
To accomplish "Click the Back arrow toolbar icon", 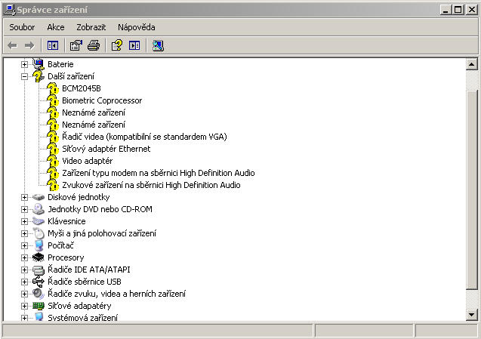I will (x=12, y=46).
